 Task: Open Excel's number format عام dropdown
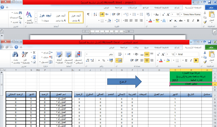[87, 54]
